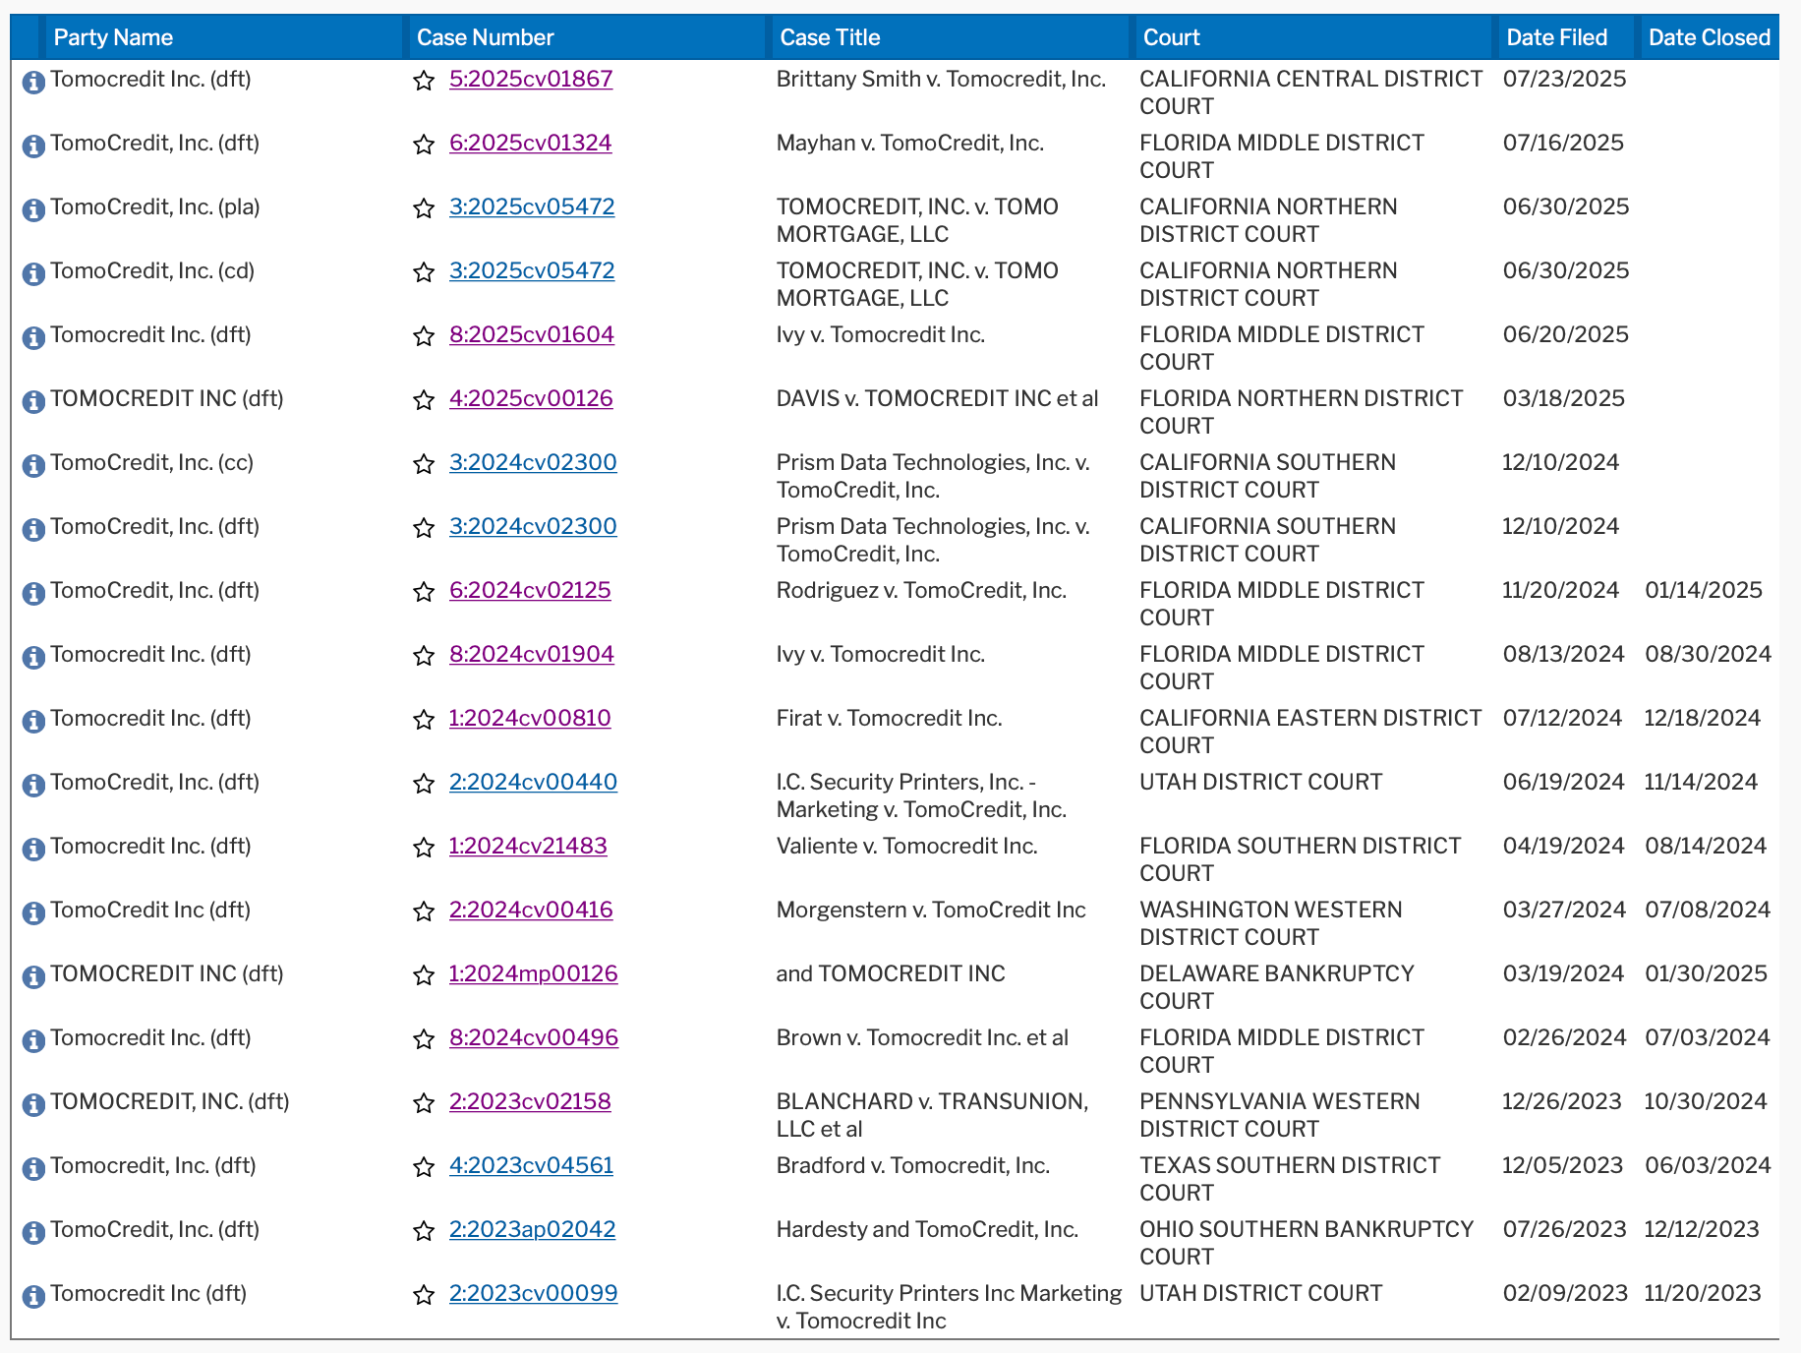Star case 8:2025cv01604 as favorite
This screenshot has width=1801, height=1353.
click(424, 336)
